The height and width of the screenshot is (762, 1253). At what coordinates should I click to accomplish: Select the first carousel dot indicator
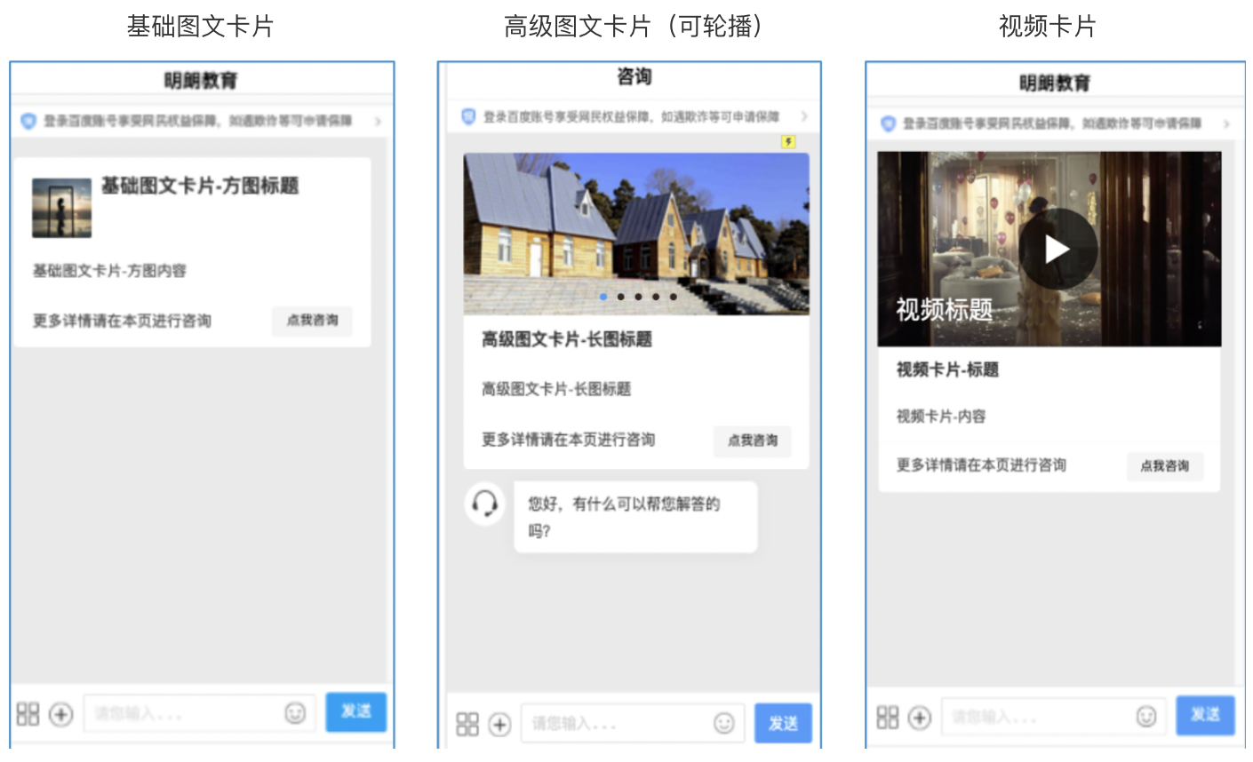pos(603,297)
